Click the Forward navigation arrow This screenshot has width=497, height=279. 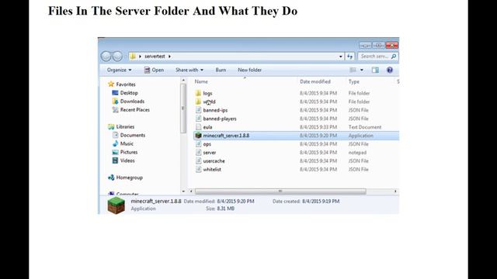coord(117,57)
